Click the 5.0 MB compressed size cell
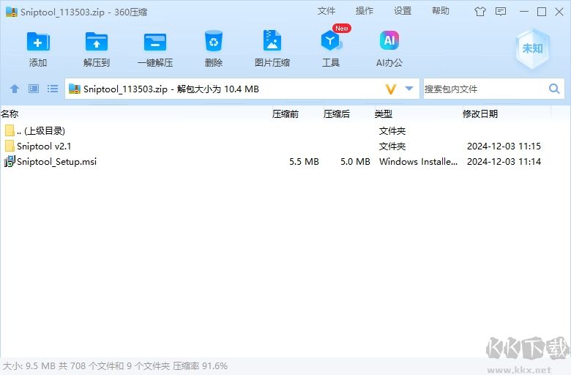 355,161
